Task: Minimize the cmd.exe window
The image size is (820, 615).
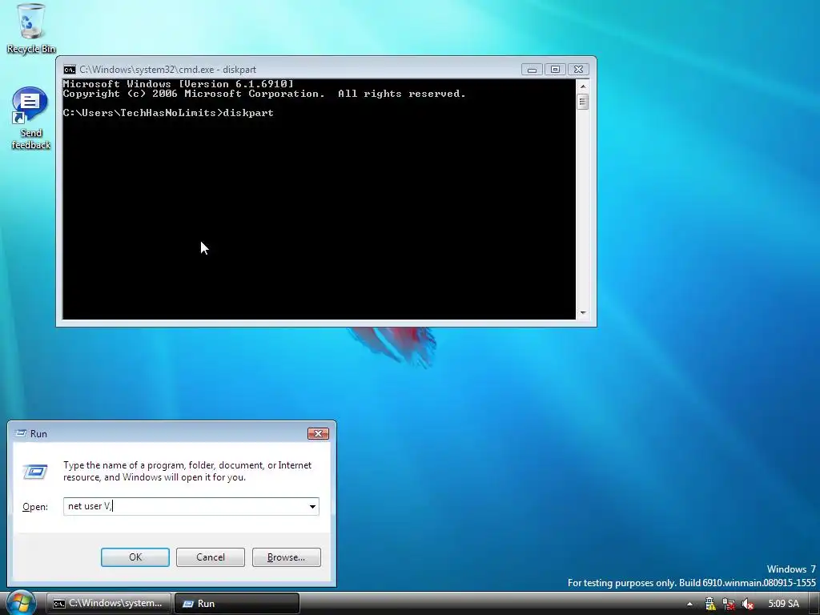Action: (532, 70)
